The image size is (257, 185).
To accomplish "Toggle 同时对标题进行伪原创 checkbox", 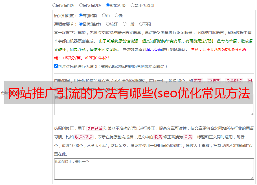I will click(56, 66).
